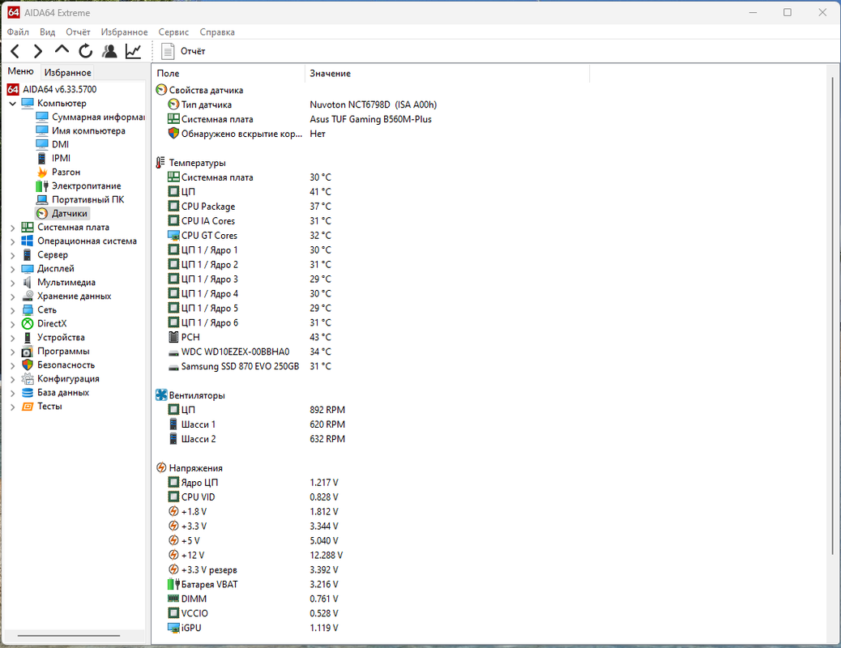This screenshot has height=648, width=841.
Task: Click the IPMI server icon
Action: pyautogui.click(x=42, y=158)
